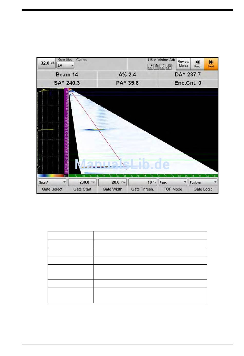Click the FS label beside the color palette
The width and height of the screenshot is (244, 356).
pos(66,176)
